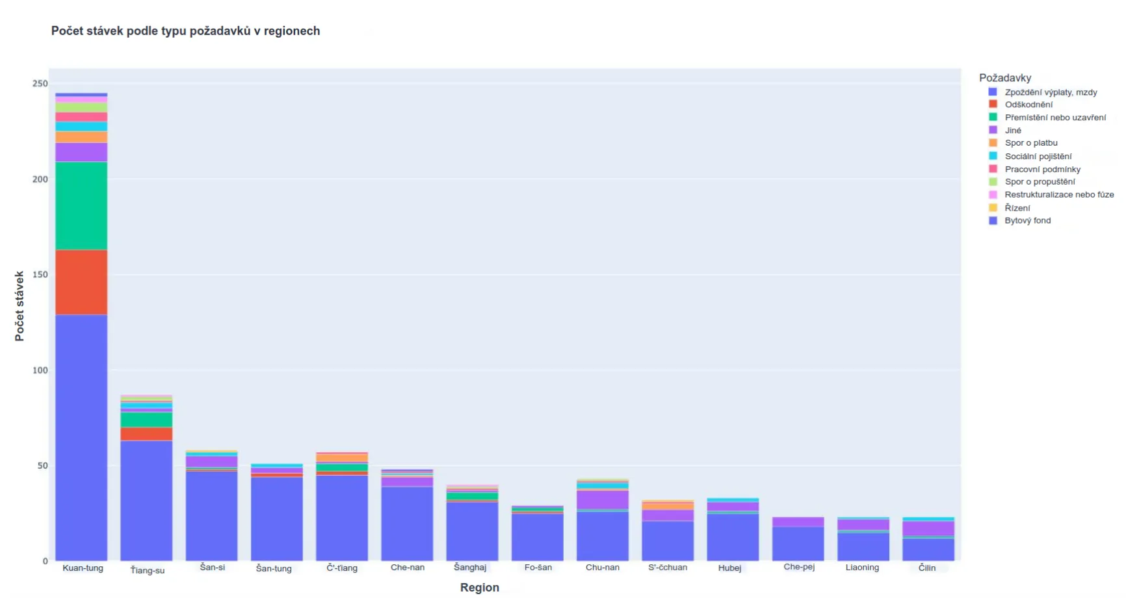Viewport: 1126px width, 598px height.
Task: Click the purple segment of the Che-pej bar
Action: [798, 522]
